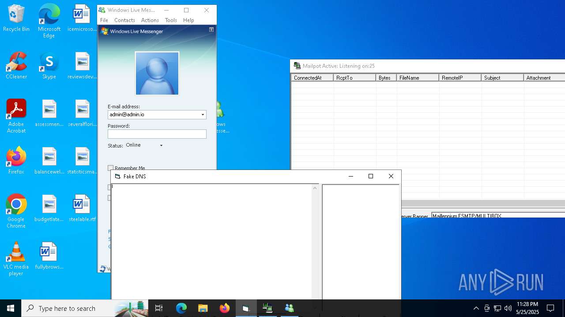Sort Mailpot by Subject column
Viewport: 565px width, 317px height.
pyautogui.click(x=502, y=77)
